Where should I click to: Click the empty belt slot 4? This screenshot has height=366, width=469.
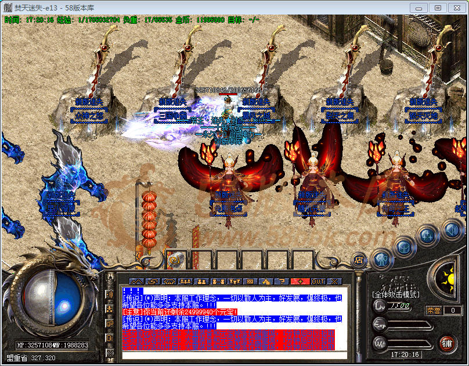pos(252,259)
